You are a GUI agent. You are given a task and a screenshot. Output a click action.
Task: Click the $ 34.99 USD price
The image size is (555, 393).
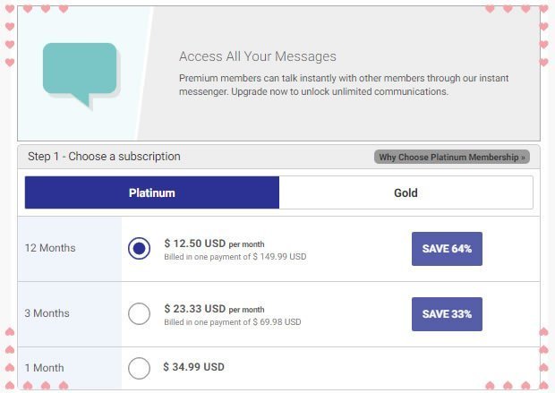(193, 367)
